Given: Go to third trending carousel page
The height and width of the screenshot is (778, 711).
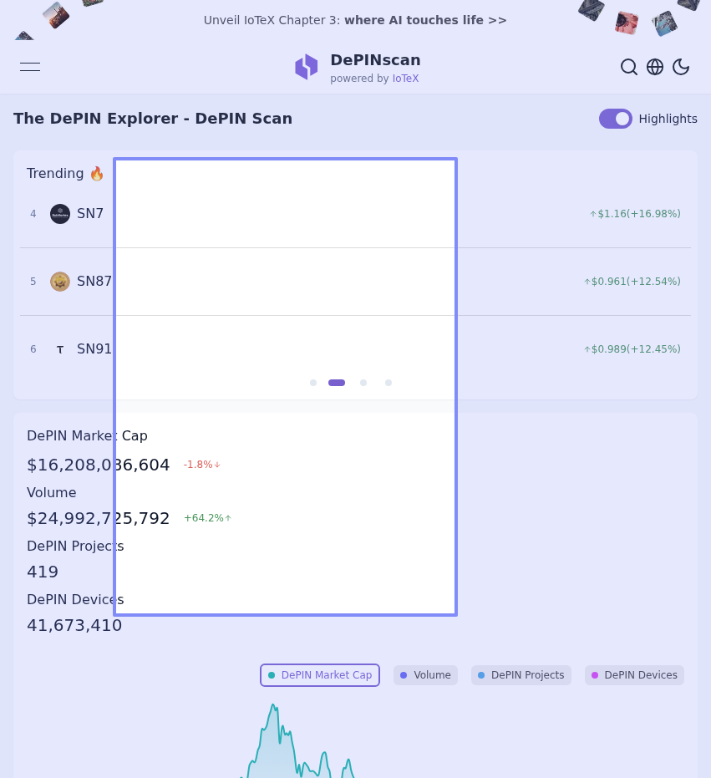Looking at the screenshot, I should 363,383.
